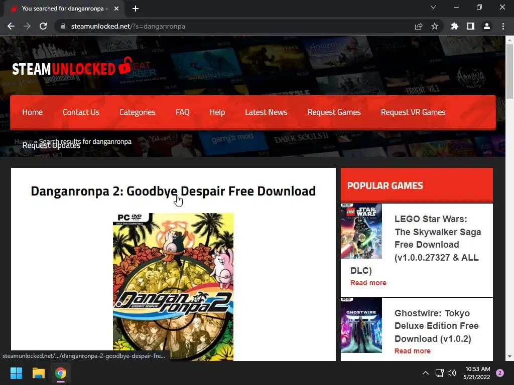514x385 pixels.
Task: Click Read more under LEGO Star Wars
Action: tap(368, 283)
